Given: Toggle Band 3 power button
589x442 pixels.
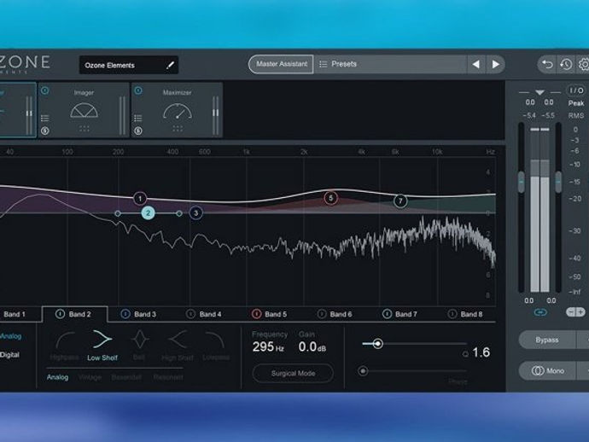Looking at the screenshot, I should [x=125, y=314].
